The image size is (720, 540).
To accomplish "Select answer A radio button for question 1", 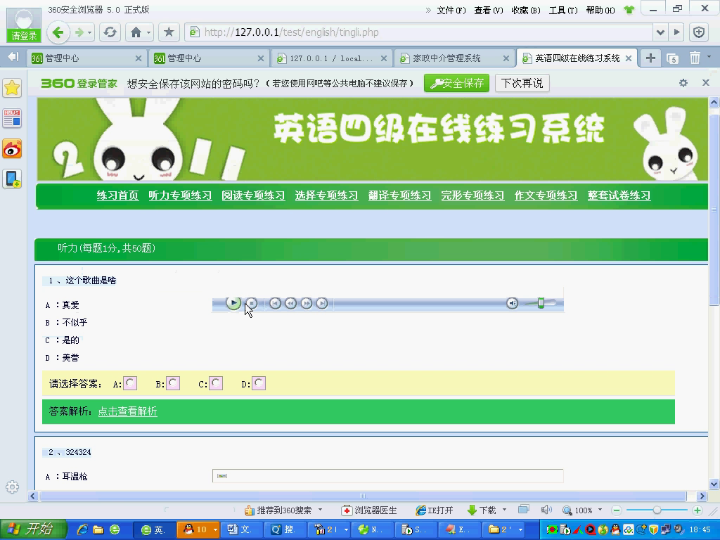I will pyautogui.click(x=130, y=383).
